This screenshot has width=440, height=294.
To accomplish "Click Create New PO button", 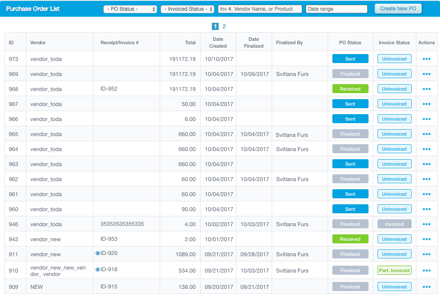I will tap(398, 9).
